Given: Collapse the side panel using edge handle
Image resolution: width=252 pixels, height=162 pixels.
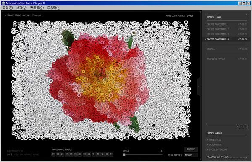Looking at the screenshot, I should point(199,87).
